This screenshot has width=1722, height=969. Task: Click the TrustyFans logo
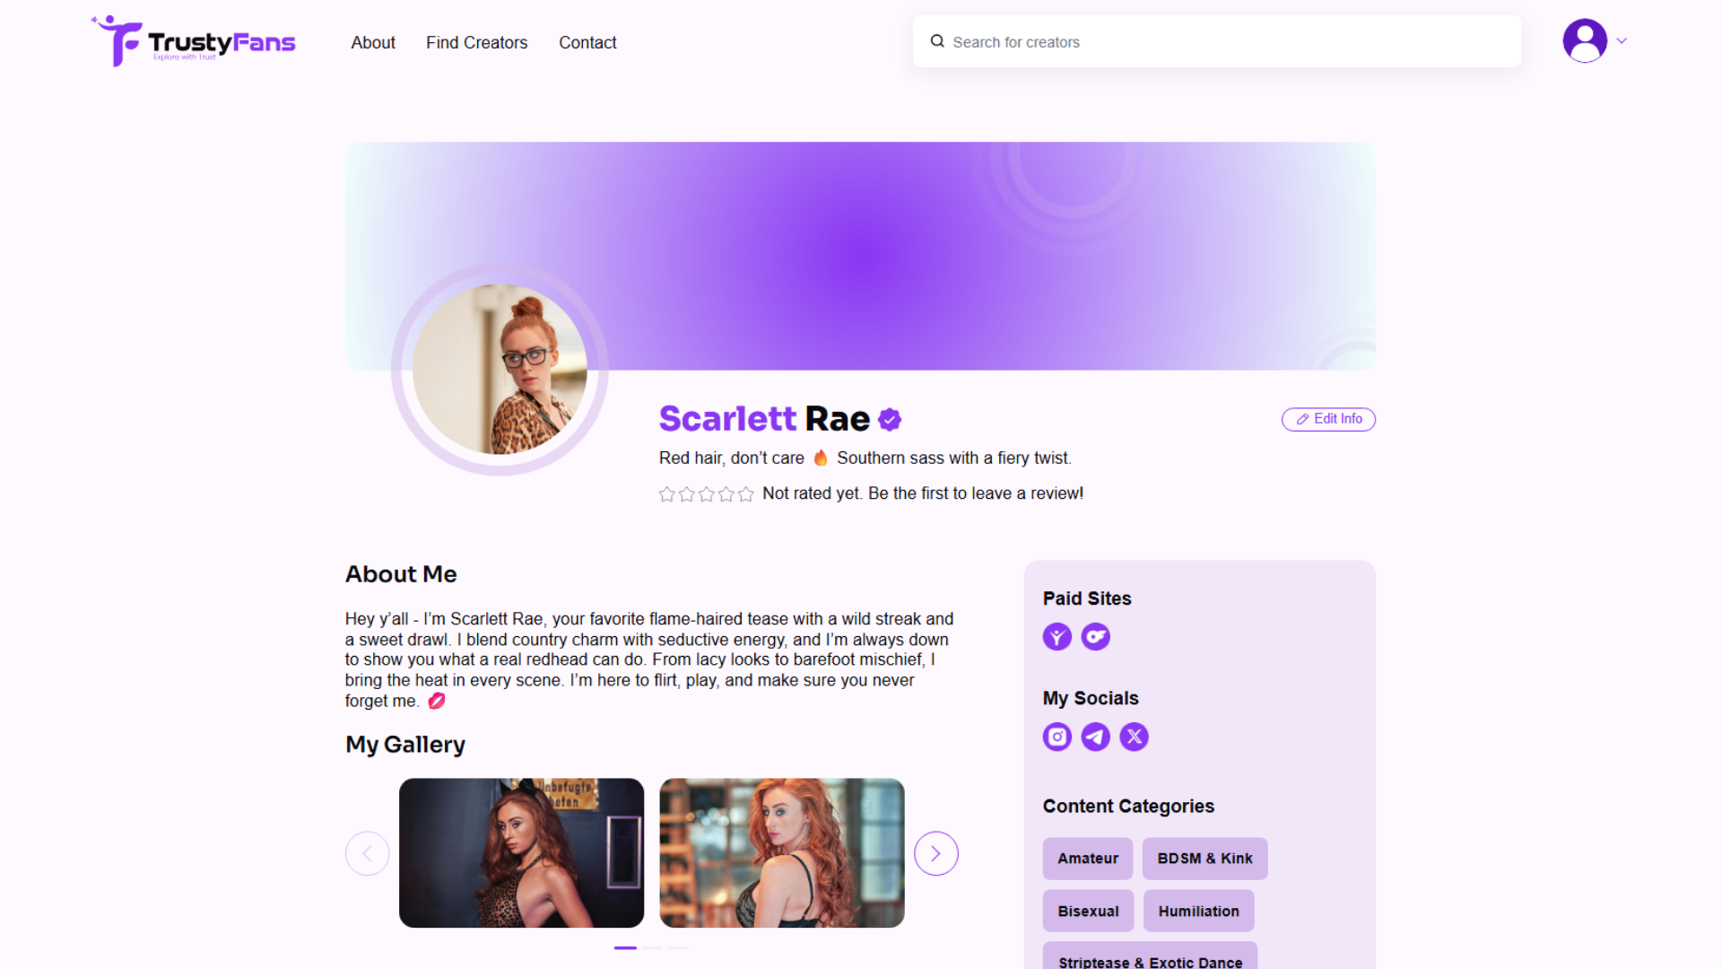[193, 41]
